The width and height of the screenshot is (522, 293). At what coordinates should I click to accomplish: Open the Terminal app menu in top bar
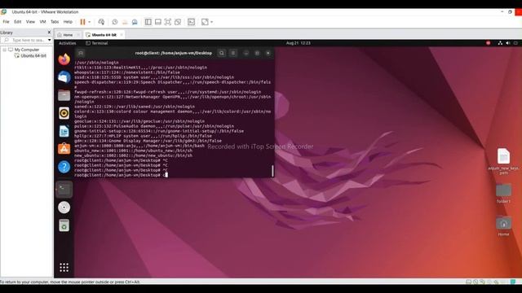point(97,43)
